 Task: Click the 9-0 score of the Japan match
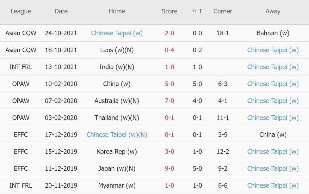[x=169, y=169]
